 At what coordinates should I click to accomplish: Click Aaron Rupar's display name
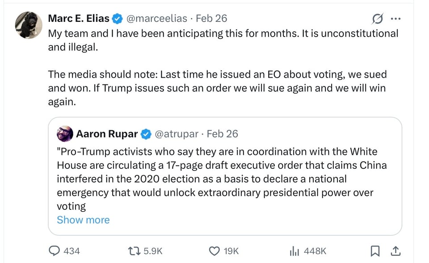coord(107,134)
